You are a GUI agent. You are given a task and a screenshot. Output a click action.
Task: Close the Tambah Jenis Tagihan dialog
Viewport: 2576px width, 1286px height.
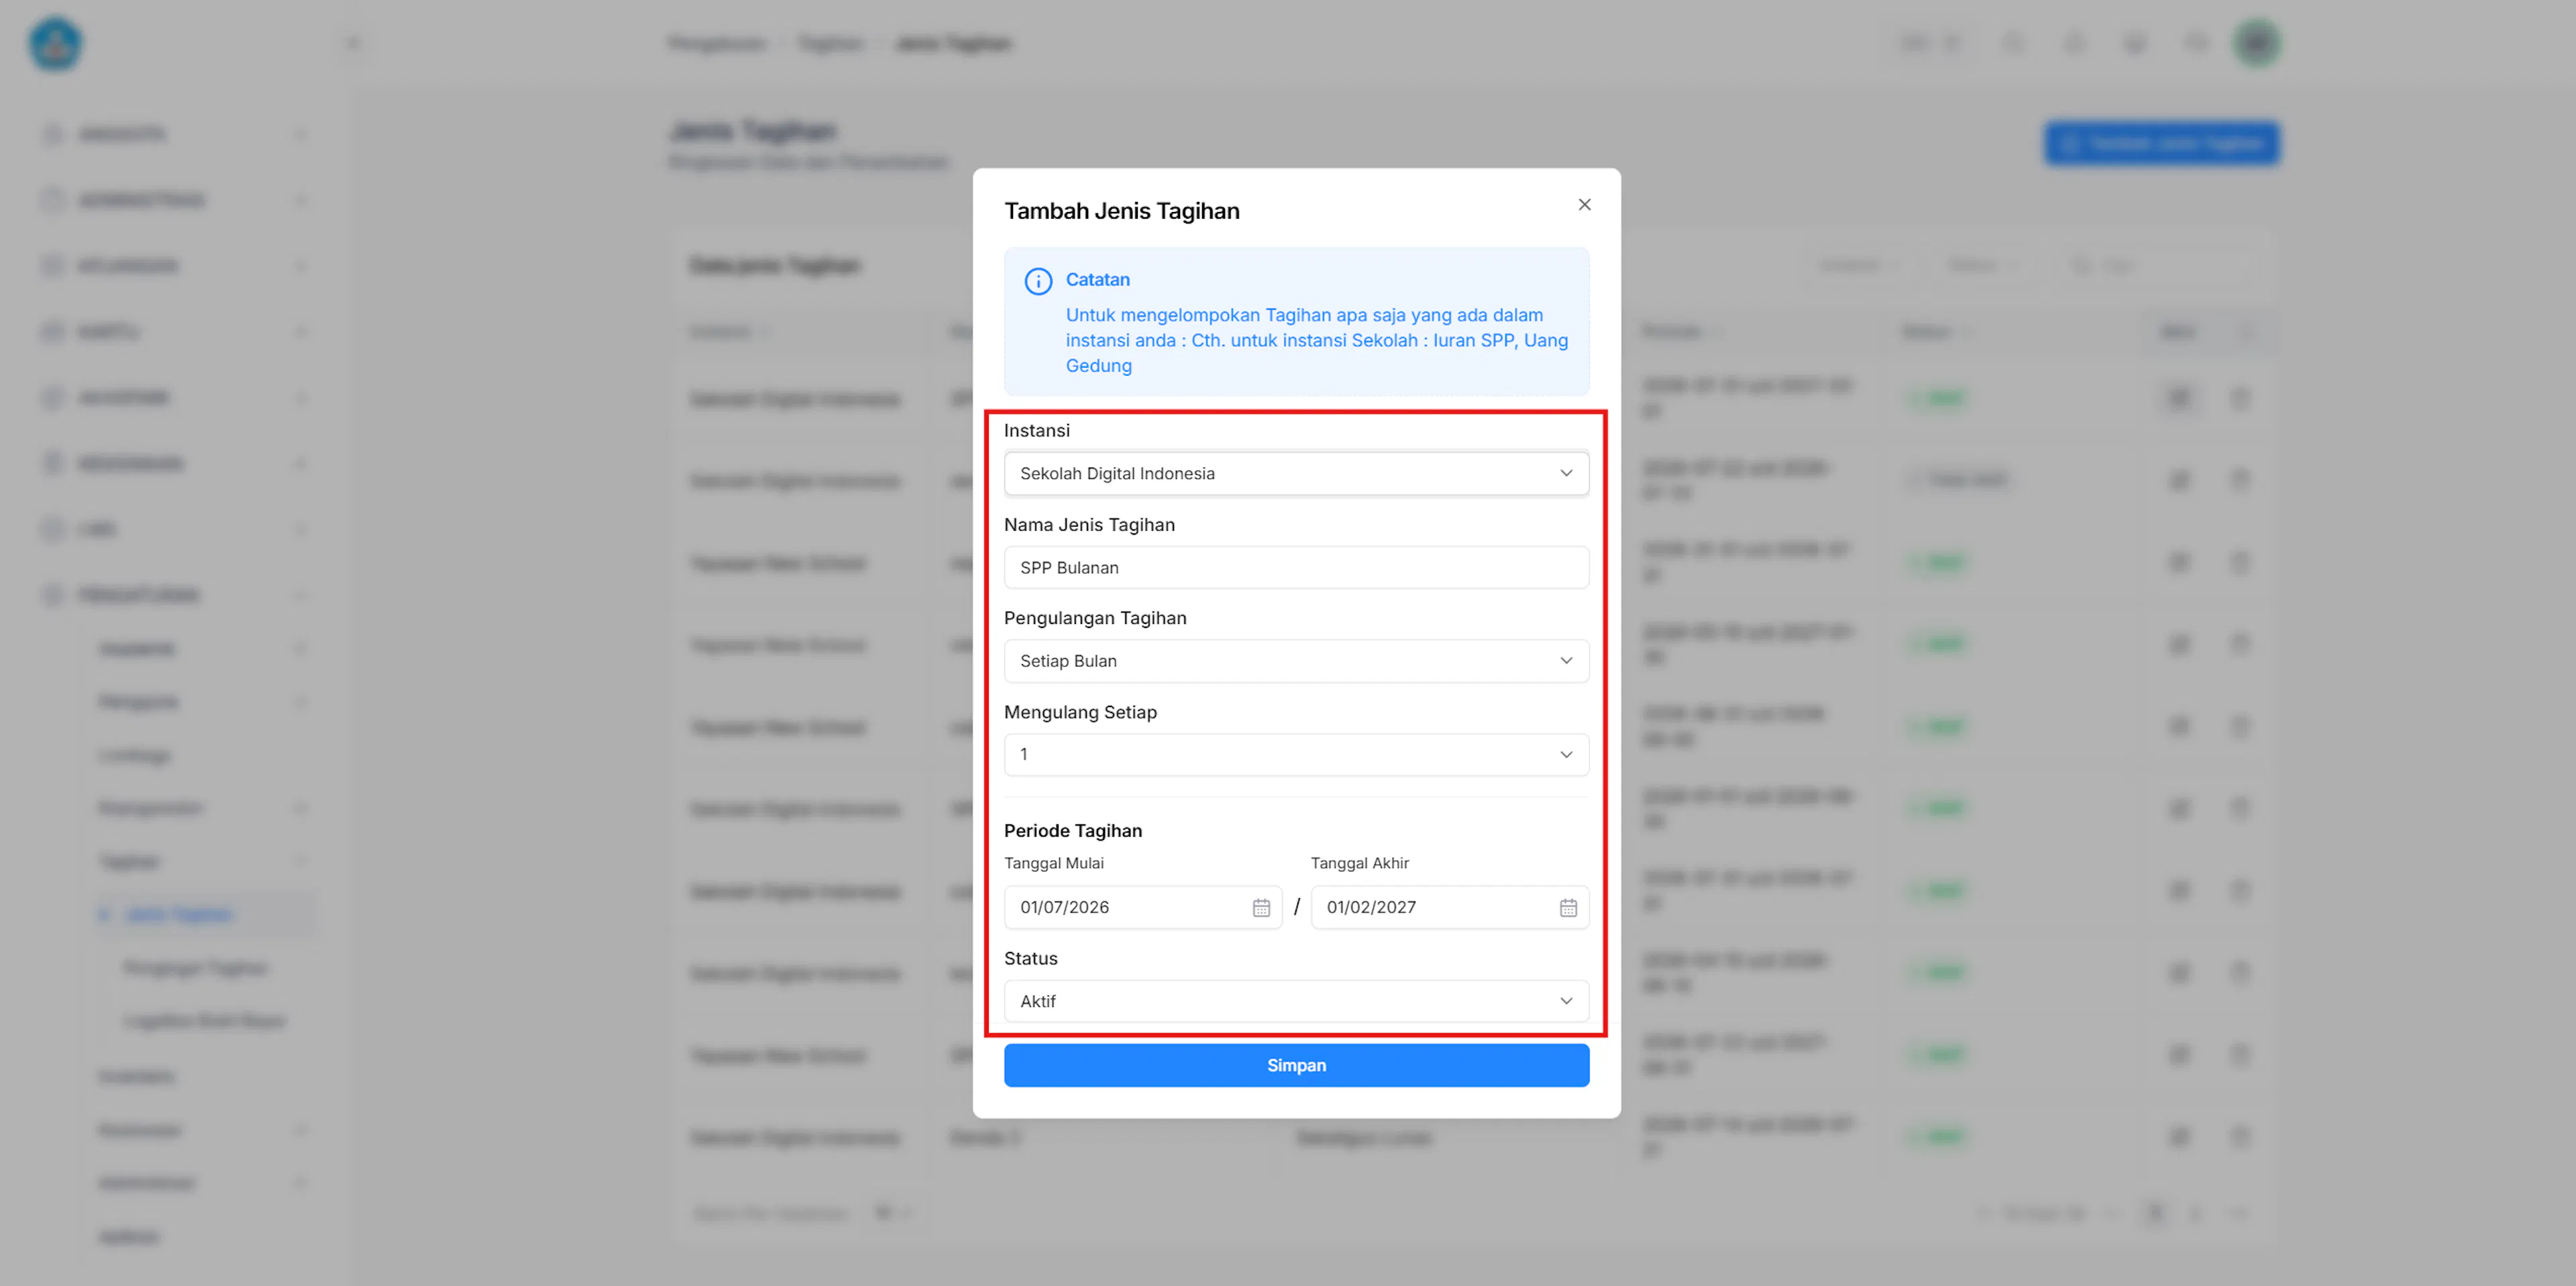1584,205
